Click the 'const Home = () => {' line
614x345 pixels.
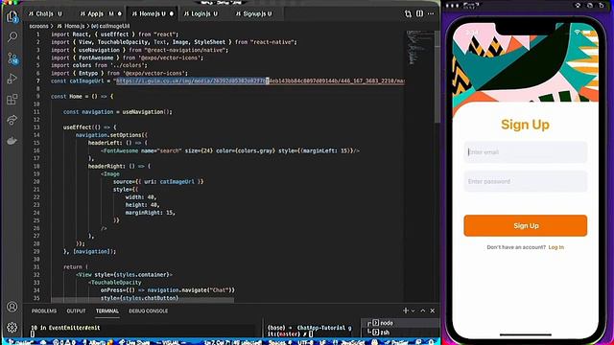(x=82, y=96)
